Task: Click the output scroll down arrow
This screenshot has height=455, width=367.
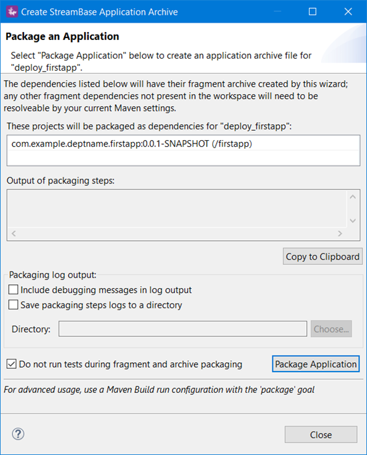Action: point(353,221)
